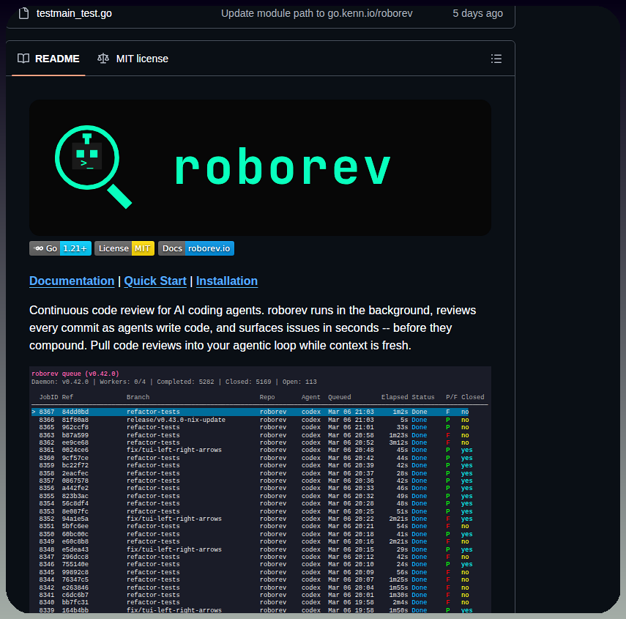Click the file icon beside testmain_test.go

coord(24,13)
